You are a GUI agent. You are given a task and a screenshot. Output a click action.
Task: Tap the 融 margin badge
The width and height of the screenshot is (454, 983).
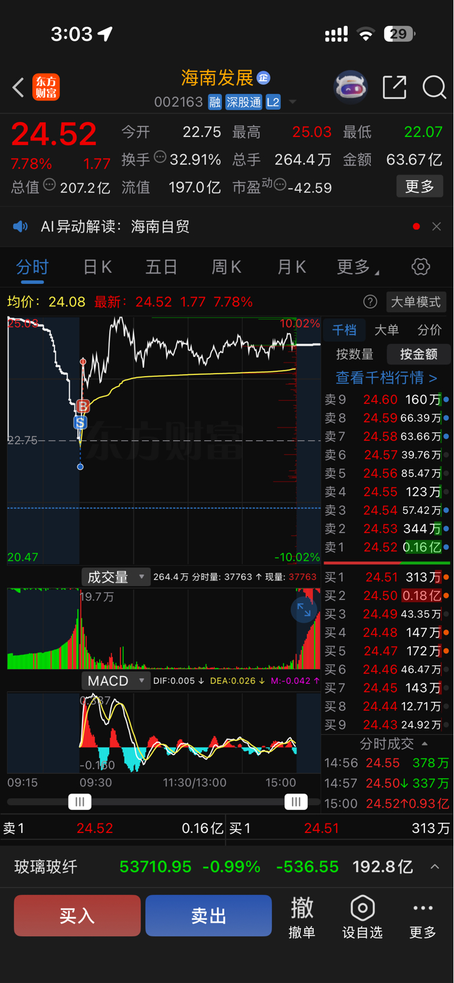(x=215, y=102)
